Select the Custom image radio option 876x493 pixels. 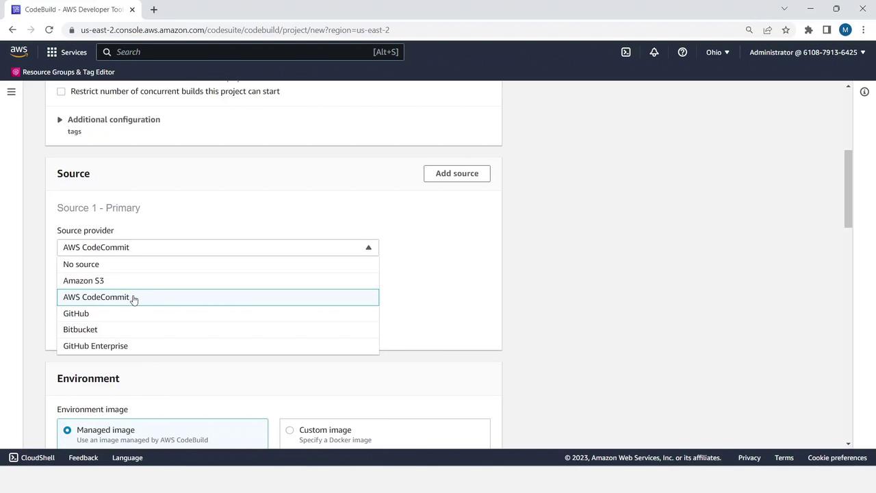click(x=289, y=430)
